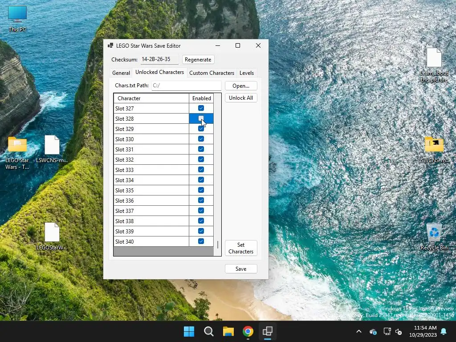Uncheck Enabled for Slot 327
The width and height of the screenshot is (456, 342).
(201, 108)
